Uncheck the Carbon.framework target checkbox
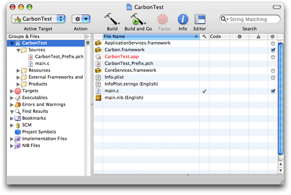The width and height of the screenshot is (291, 195). pos(273,50)
